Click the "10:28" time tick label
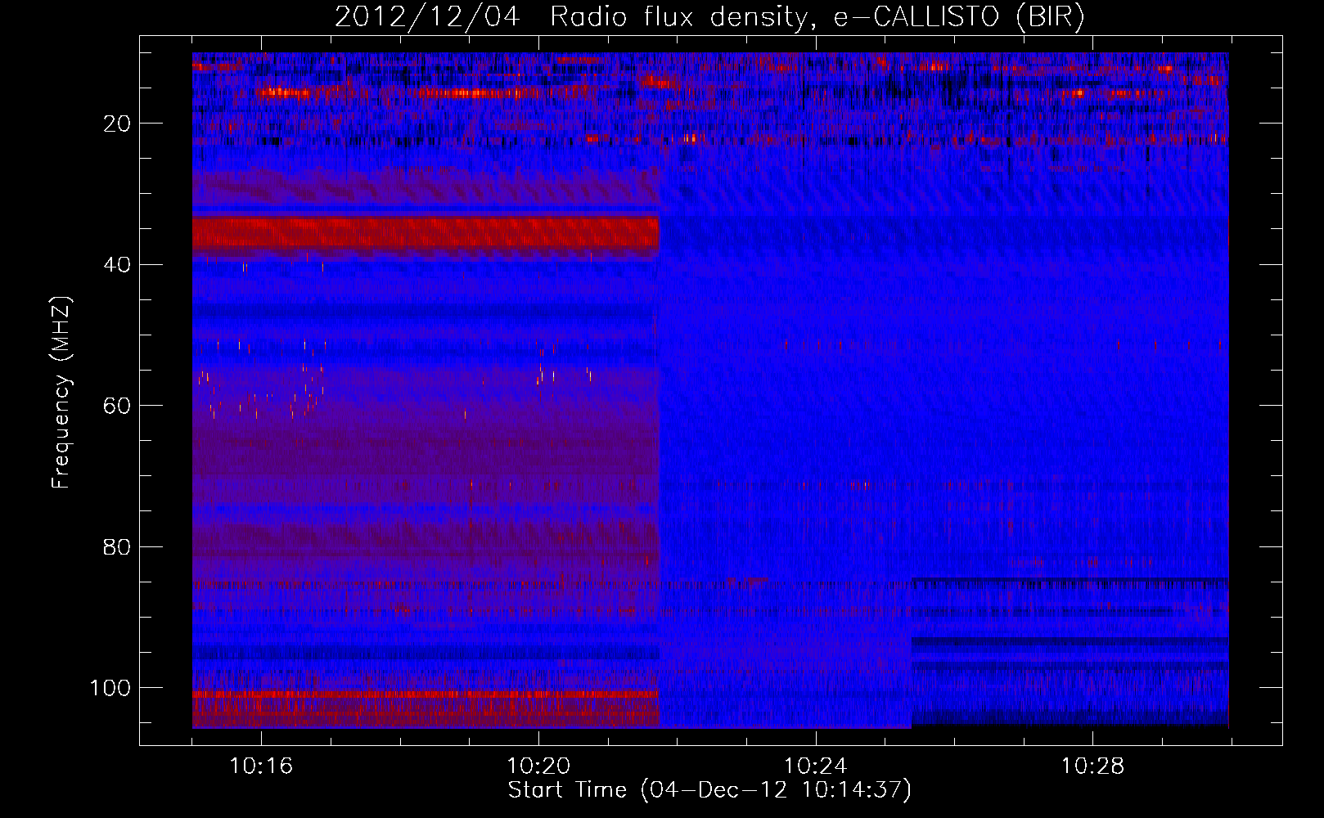1324x818 pixels. [x=1093, y=766]
